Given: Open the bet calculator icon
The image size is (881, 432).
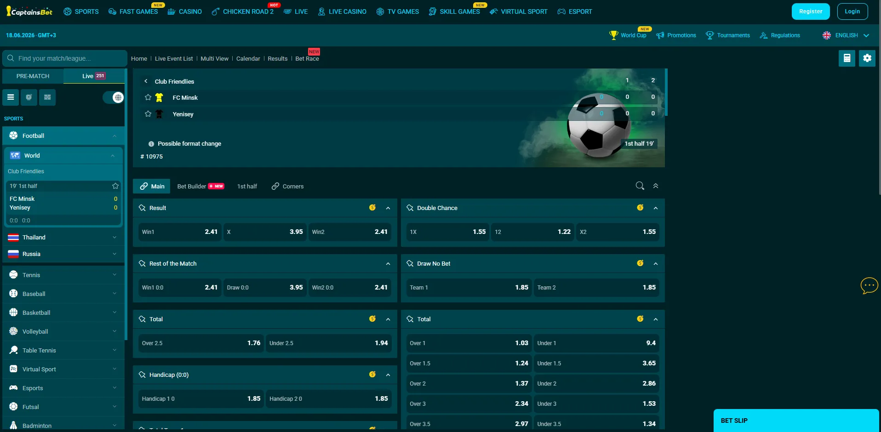Looking at the screenshot, I should tap(847, 58).
